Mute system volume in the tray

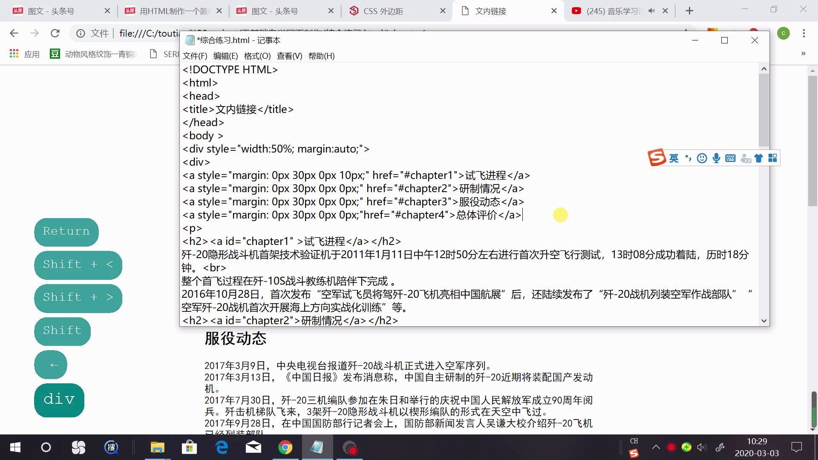[x=701, y=447]
